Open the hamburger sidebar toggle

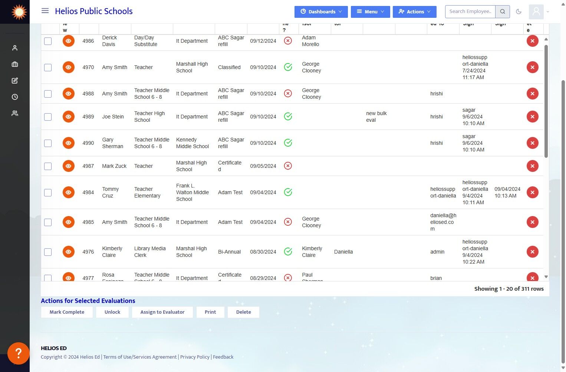coord(45,11)
